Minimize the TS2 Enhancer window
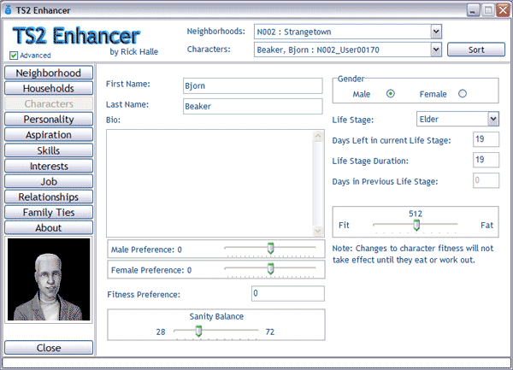This screenshot has height=370, width=513. [x=473, y=10]
